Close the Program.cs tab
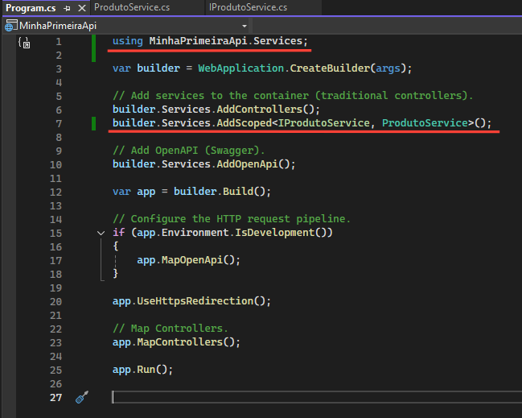Image resolution: width=522 pixels, height=418 pixels. (x=81, y=8)
